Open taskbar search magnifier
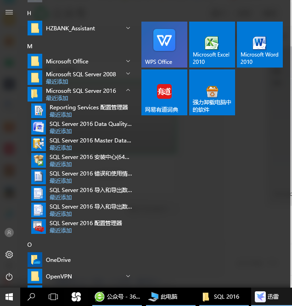 click(x=31, y=297)
